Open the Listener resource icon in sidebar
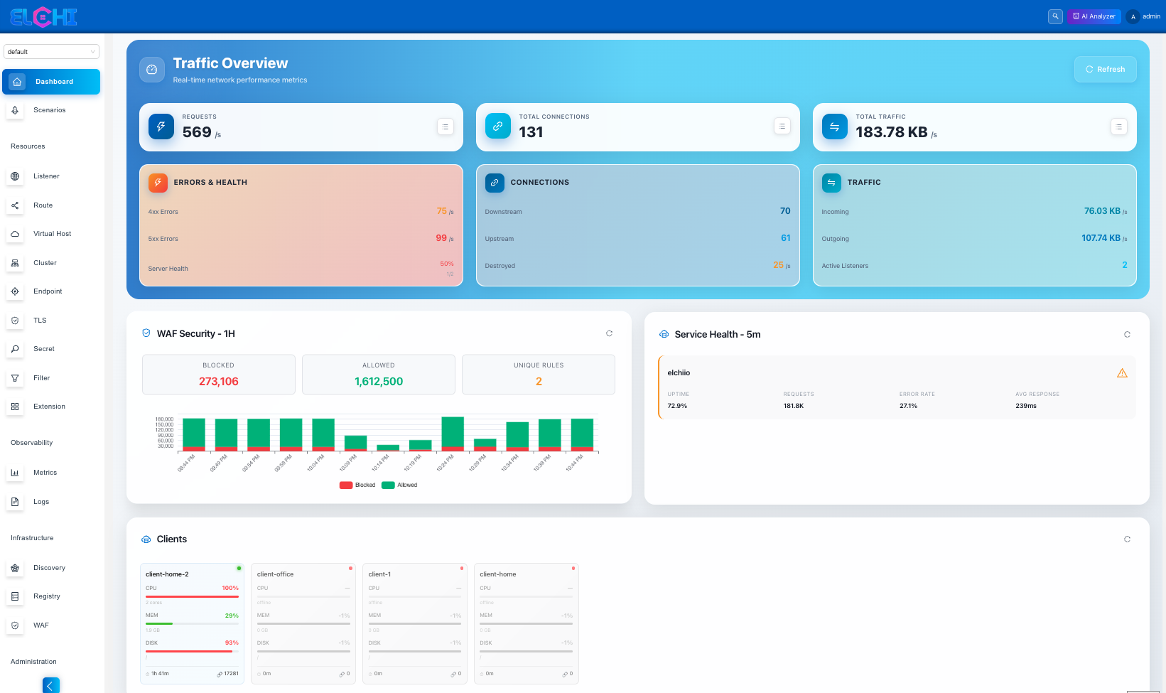The height and width of the screenshot is (693, 1166). click(x=15, y=176)
